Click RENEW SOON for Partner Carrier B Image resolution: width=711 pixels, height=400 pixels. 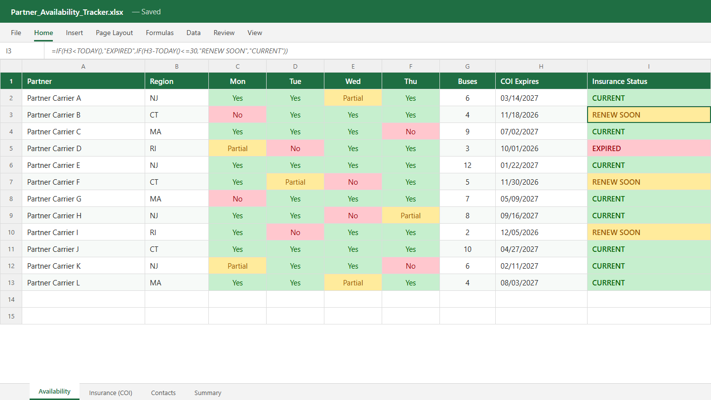[x=649, y=115]
